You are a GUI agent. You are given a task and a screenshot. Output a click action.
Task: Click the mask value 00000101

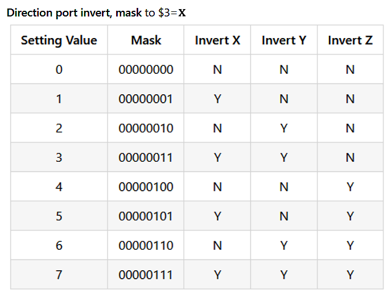[146, 216]
